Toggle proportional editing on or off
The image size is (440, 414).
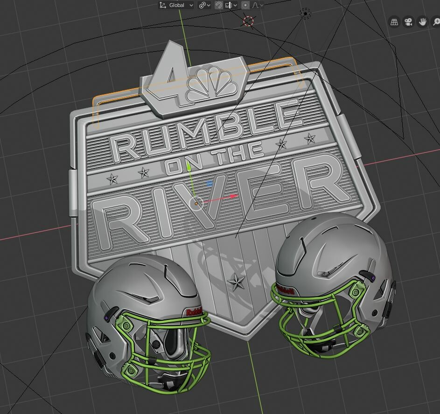pos(245,5)
